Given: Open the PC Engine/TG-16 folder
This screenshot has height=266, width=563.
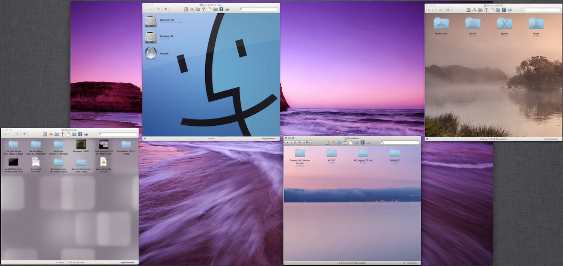Looking at the screenshot, I should tap(363, 153).
